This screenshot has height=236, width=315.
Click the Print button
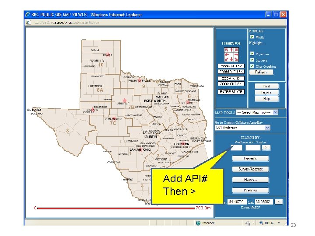(x=267, y=86)
